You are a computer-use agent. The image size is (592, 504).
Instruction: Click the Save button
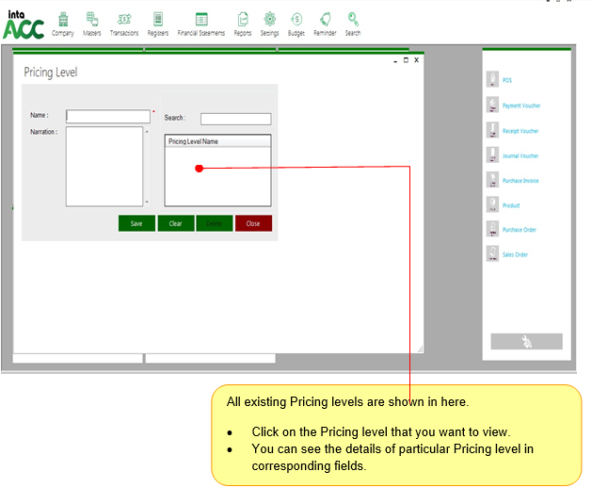[136, 223]
